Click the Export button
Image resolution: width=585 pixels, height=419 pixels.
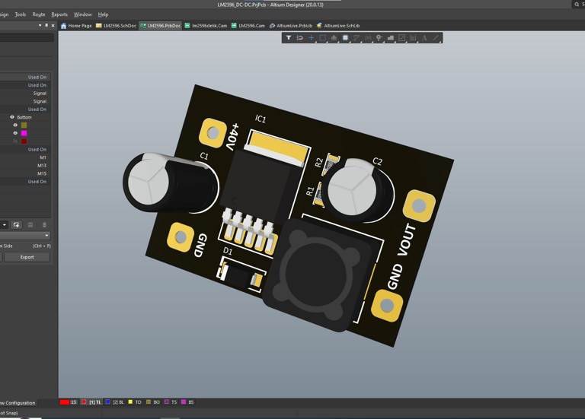27,257
